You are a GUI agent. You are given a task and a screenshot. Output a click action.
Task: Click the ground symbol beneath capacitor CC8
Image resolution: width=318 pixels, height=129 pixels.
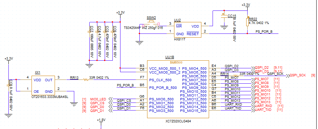[x=8, y=116]
